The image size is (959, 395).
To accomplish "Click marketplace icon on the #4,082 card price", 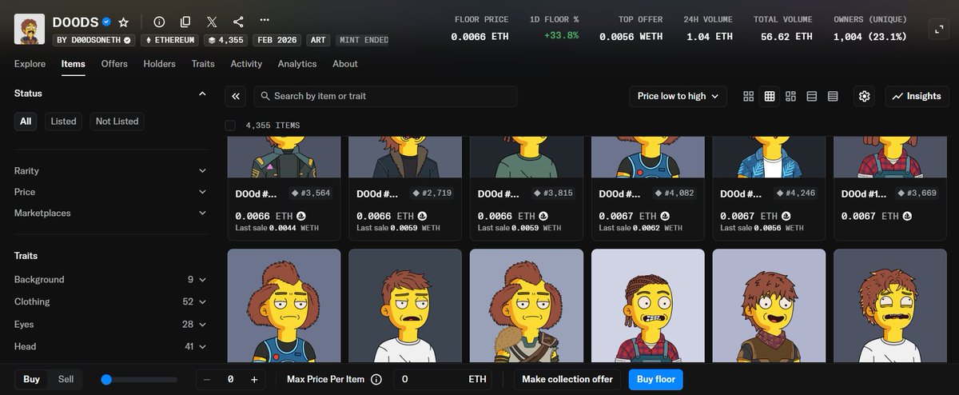I will (665, 216).
